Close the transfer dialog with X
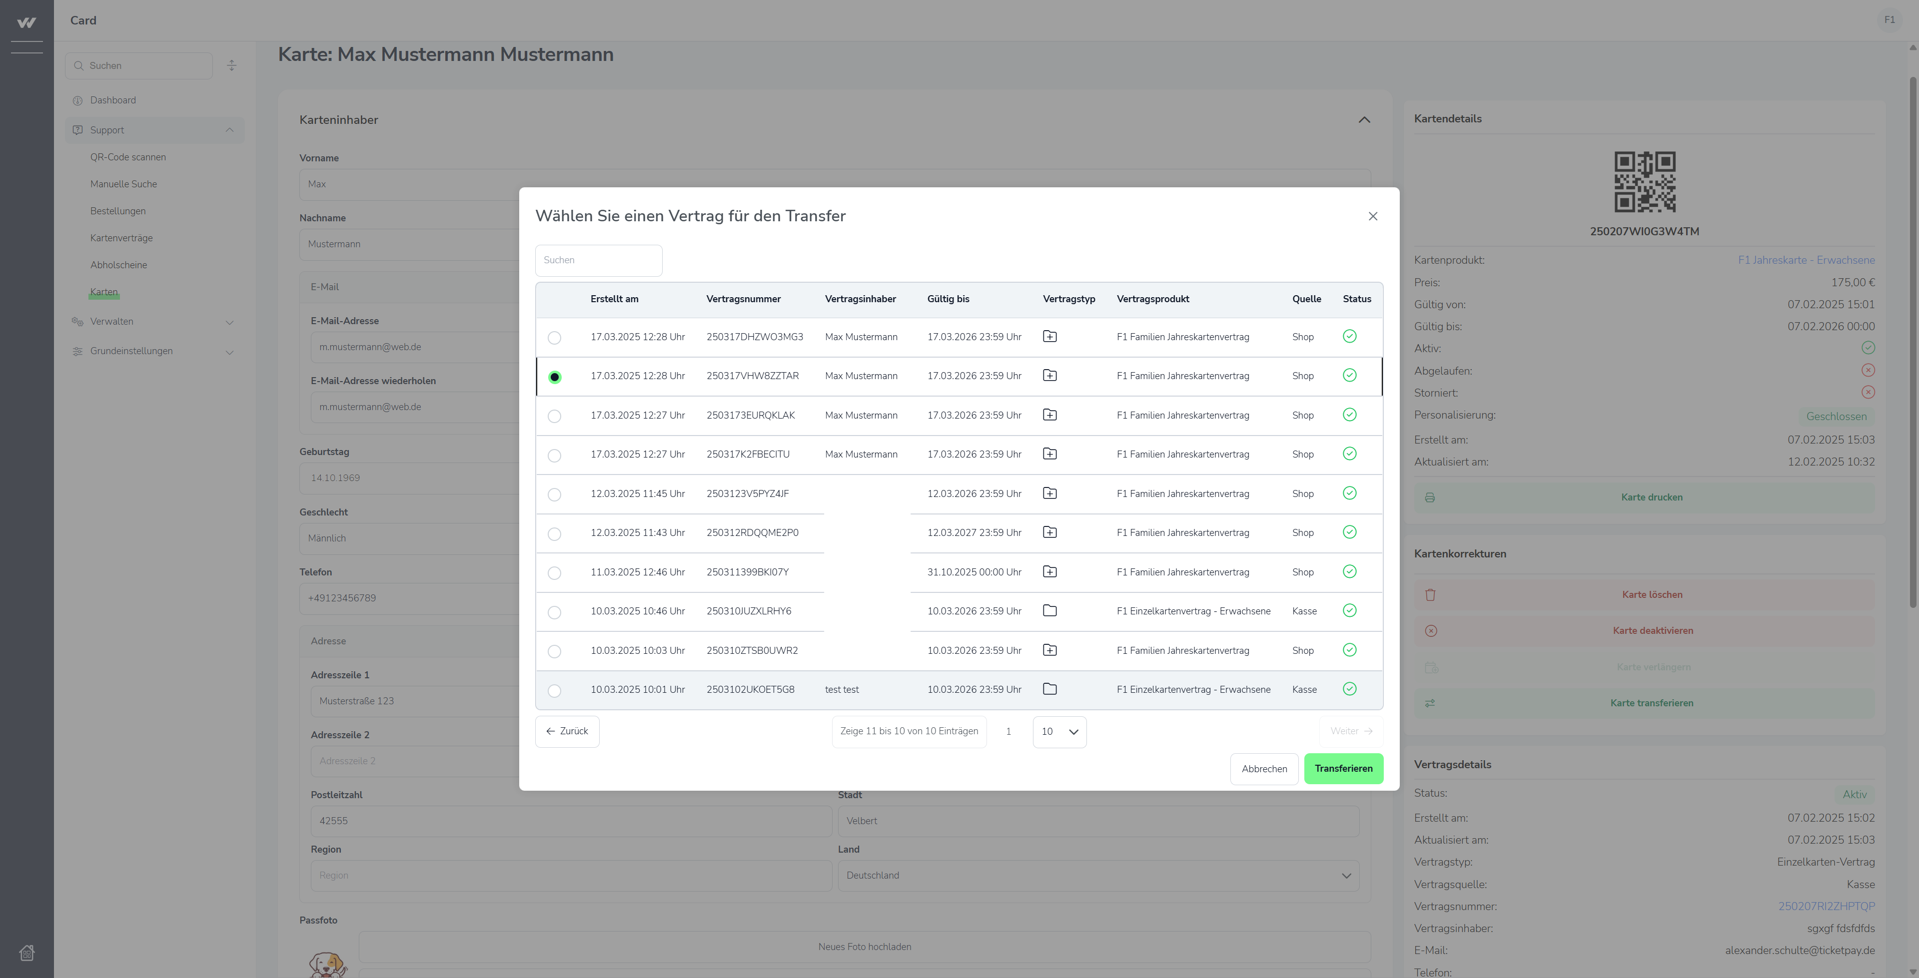This screenshot has height=978, width=1919. (x=1372, y=216)
